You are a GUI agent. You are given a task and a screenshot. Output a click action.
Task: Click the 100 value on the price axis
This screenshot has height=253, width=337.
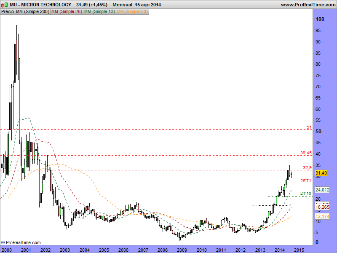(320, 19)
